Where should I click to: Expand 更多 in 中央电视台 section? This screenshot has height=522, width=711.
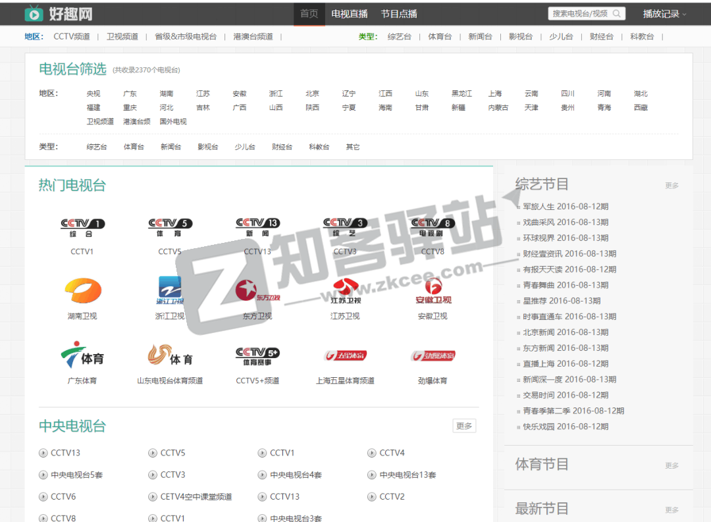pyautogui.click(x=464, y=426)
